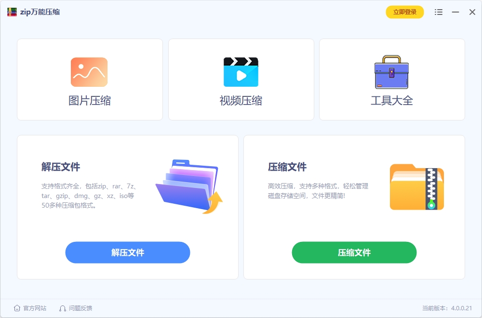Select the 工具大全 card label
The width and height of the screenshot is (482, 318).
(x=391, y=101)
